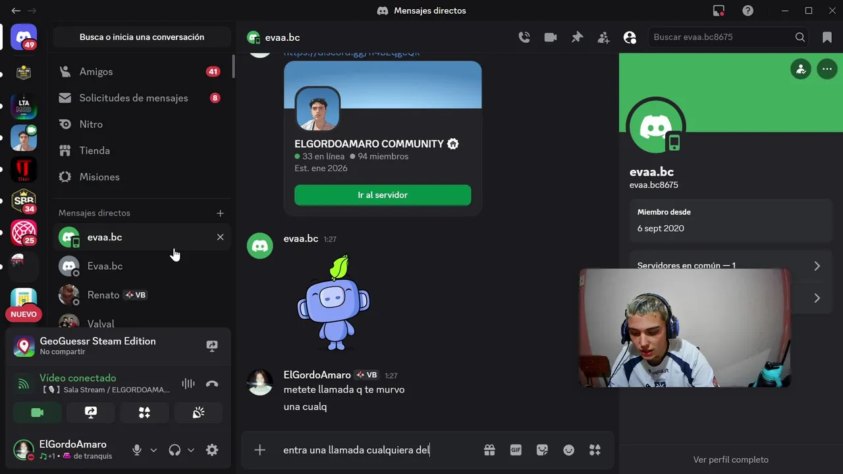Click the NUEVO unread indicator
Image resolution: width=843 pixels, height=474 pixels.
tap(24, 314)
